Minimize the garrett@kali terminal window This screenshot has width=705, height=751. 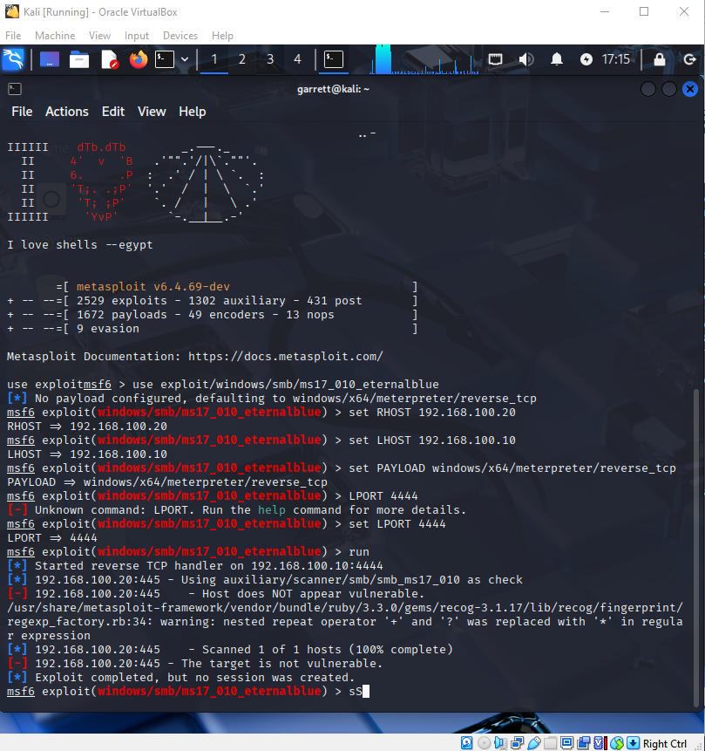coord(648,89)
